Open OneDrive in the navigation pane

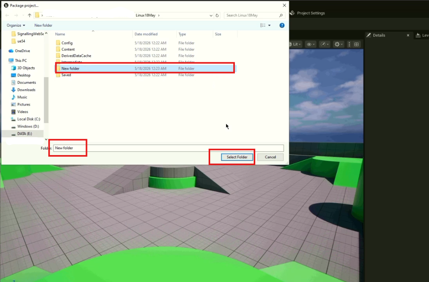click(x=19, y=51)
